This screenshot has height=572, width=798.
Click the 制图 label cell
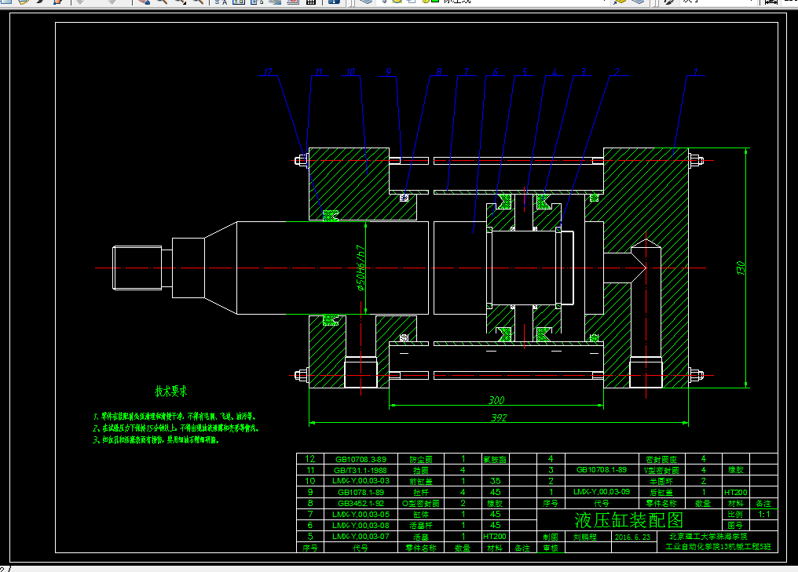[x=551, y=537]
